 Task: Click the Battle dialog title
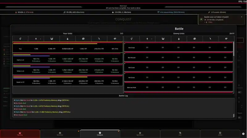coord(179,29)
